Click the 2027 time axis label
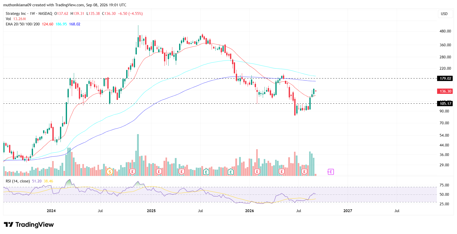 tap(348, 211)
